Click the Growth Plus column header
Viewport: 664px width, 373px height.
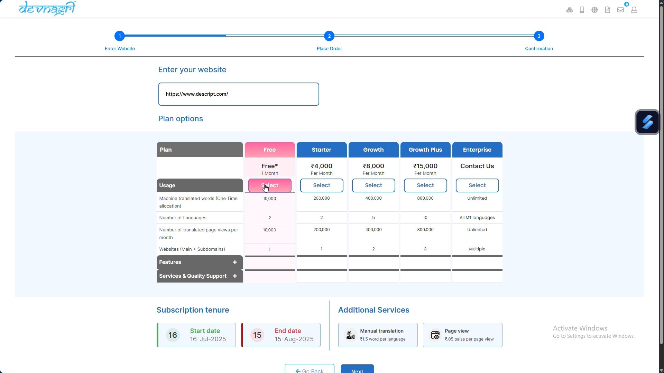click(425, 150)
